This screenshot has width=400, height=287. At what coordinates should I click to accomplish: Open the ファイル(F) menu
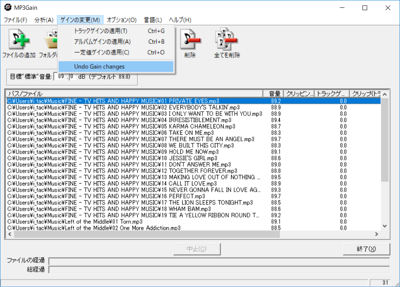pos(15,20)
